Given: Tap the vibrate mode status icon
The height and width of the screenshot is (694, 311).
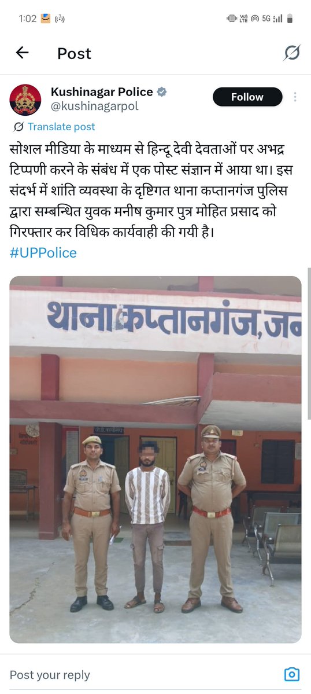Looking at the screenshot, I should [232, 19].
